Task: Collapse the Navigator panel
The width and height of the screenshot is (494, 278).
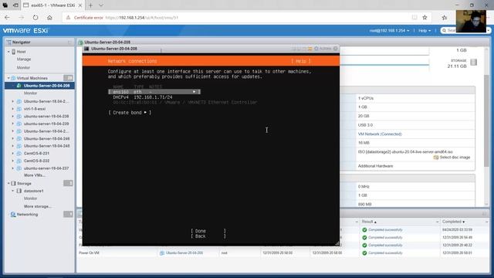Action: [x=69, y=42]
